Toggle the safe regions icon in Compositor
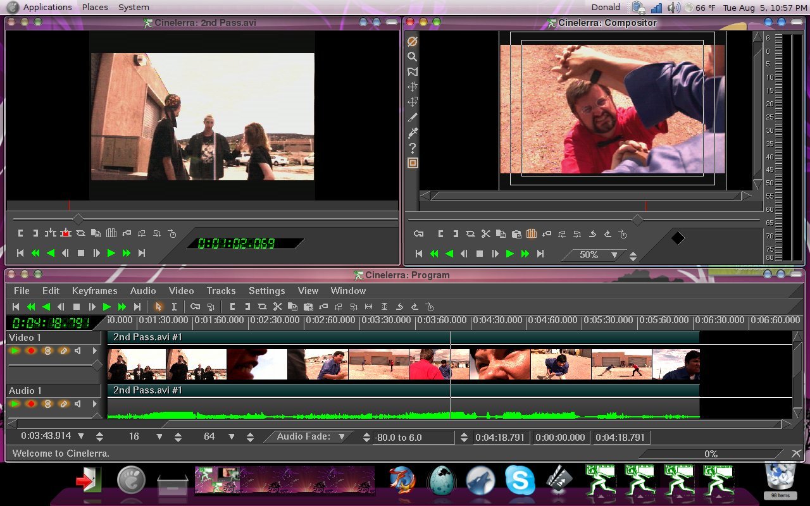Image resolution: width=810 pixels, height=506 pixels. click(x=413, y=163)
